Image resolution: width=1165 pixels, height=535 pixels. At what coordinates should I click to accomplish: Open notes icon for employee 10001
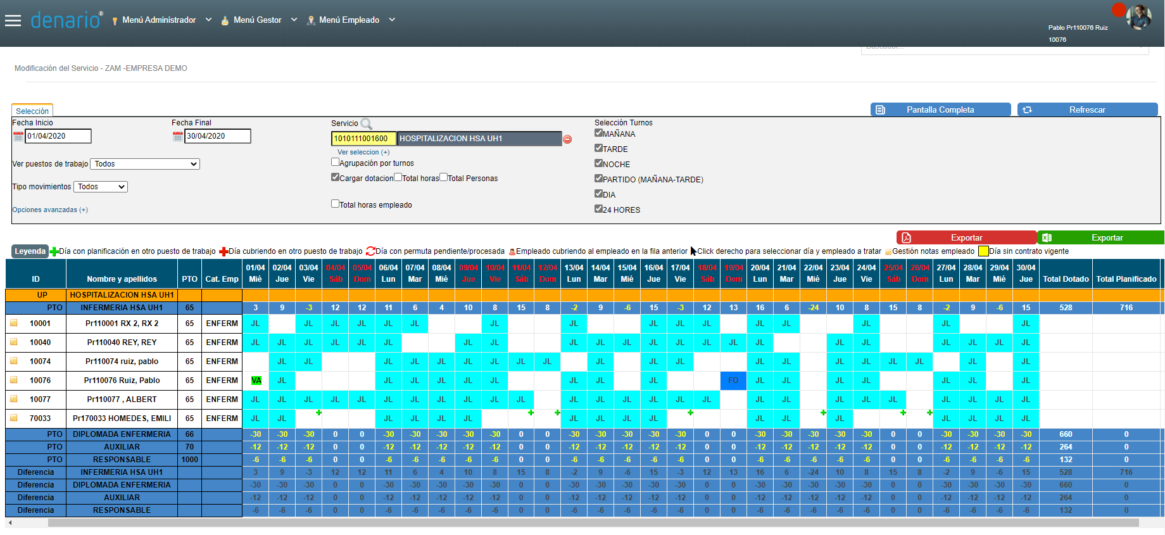pos(13,323)
